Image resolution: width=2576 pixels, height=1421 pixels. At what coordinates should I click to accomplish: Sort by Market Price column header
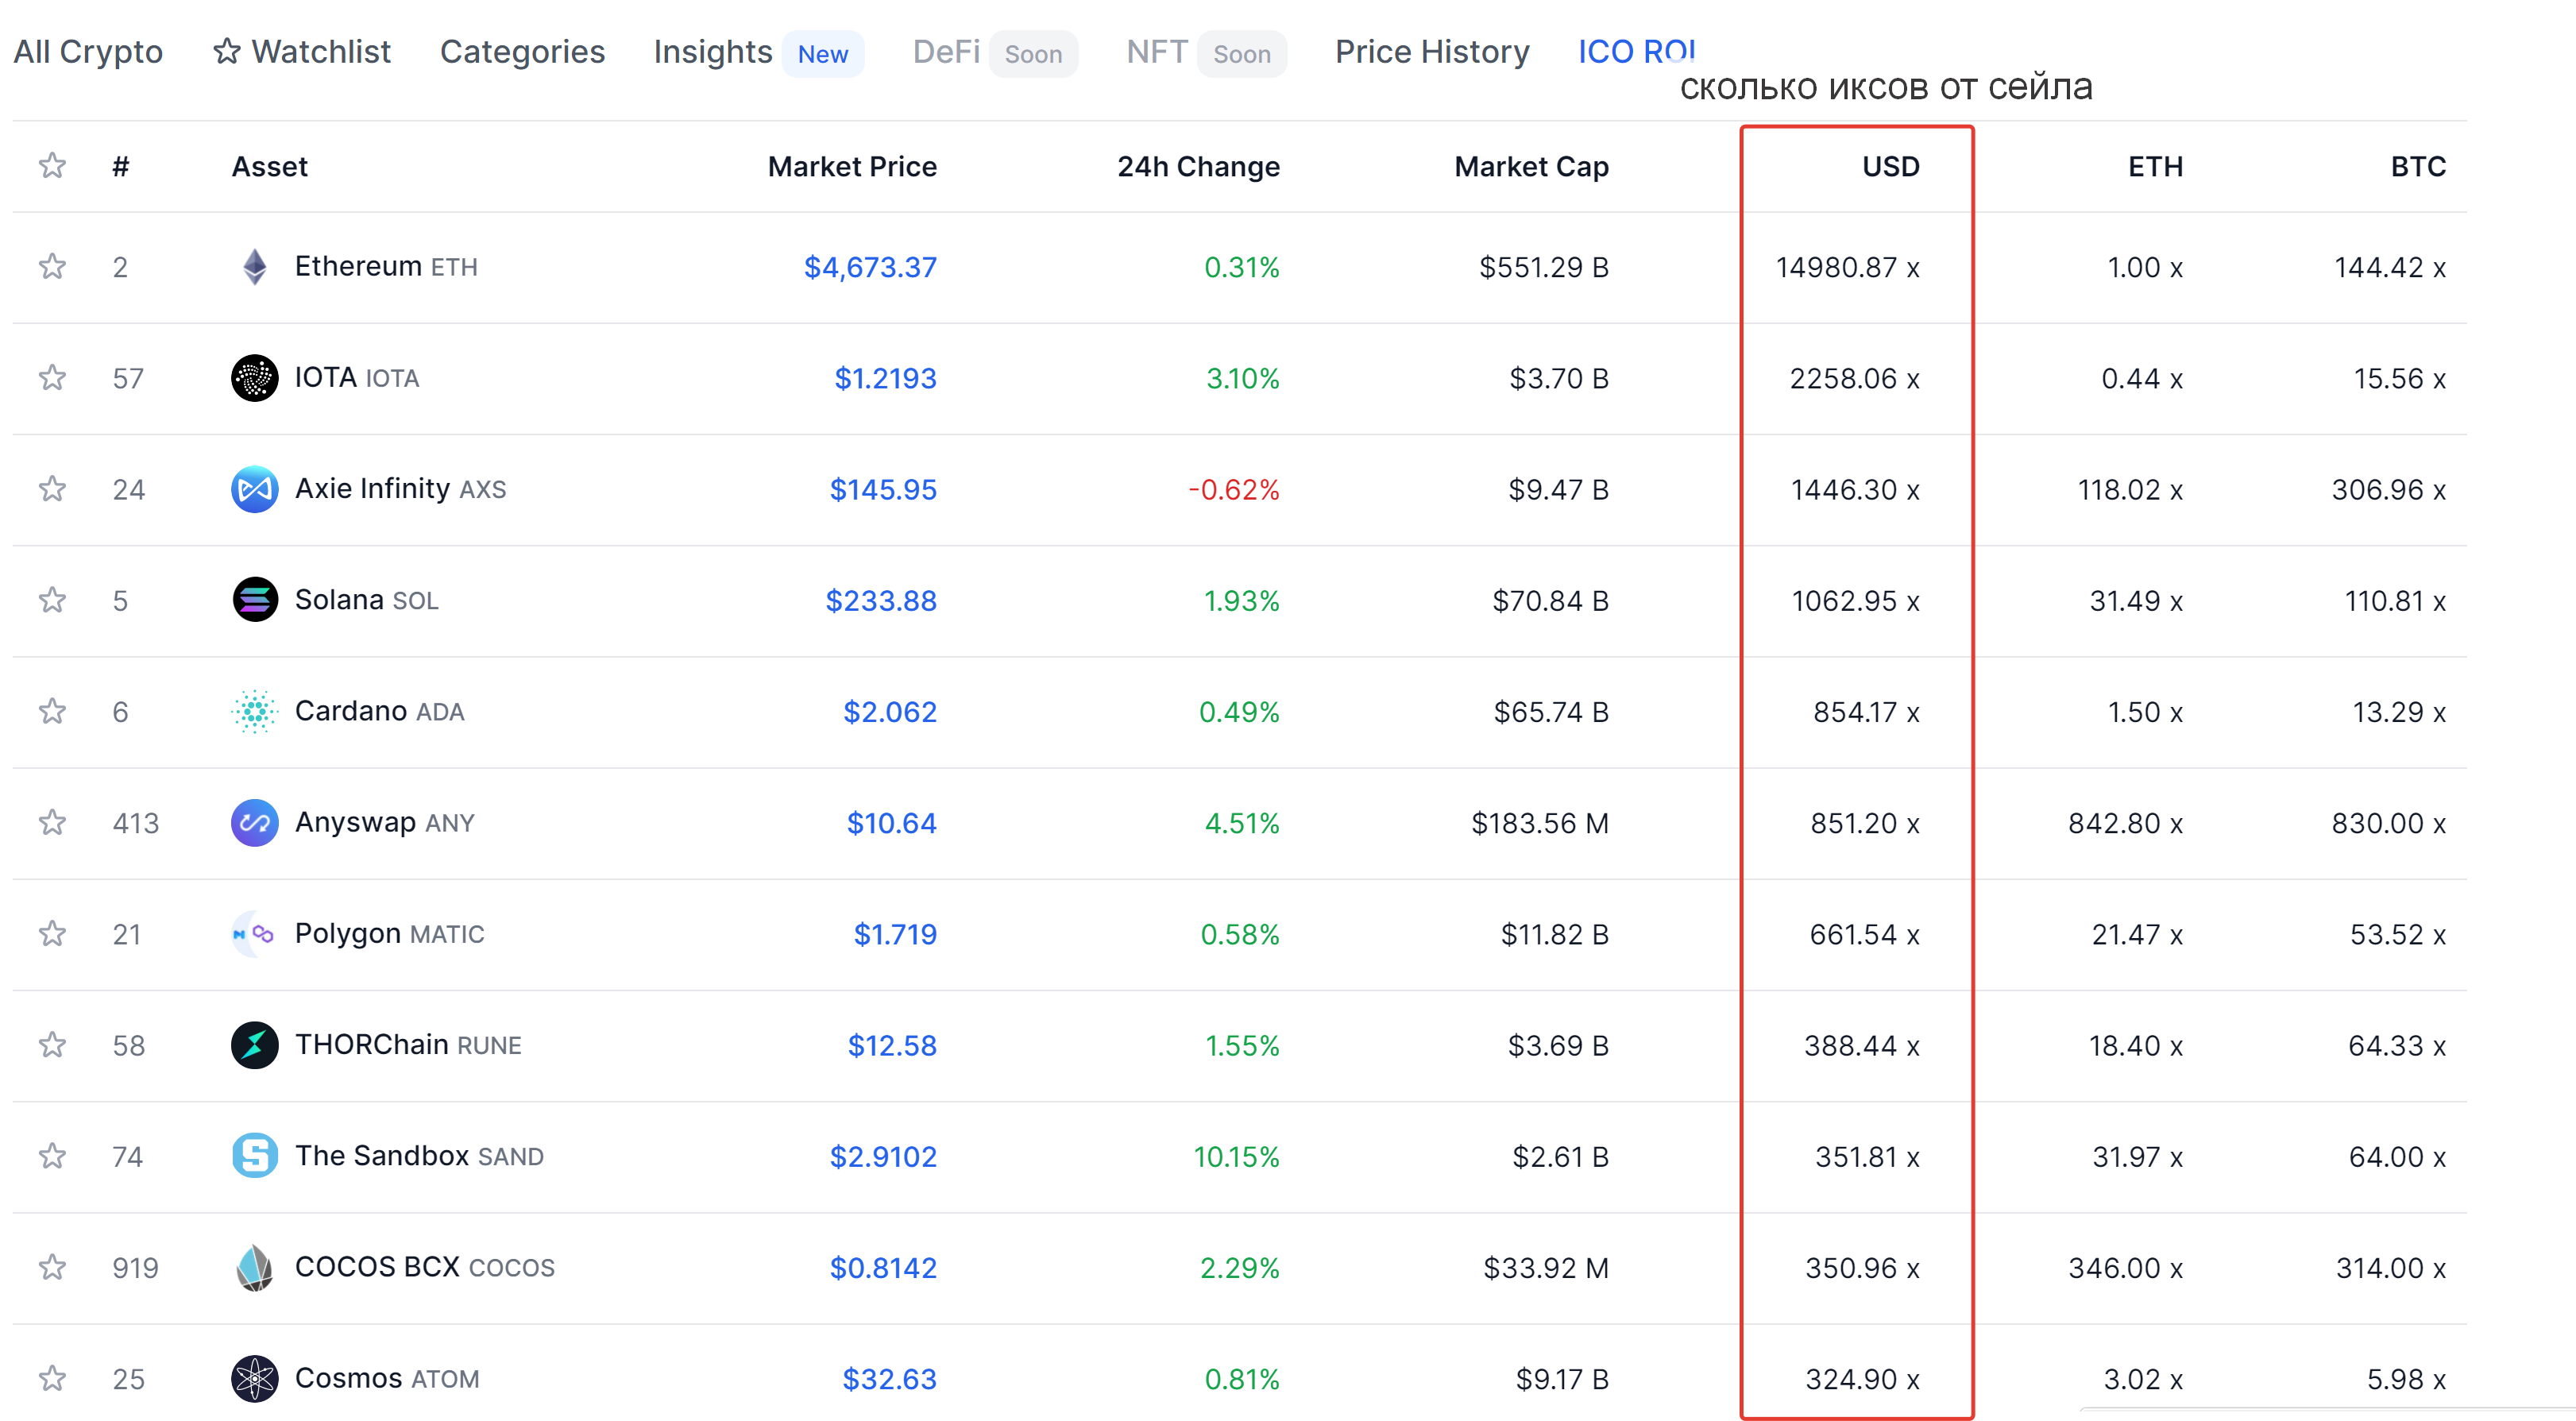pos(852,166)
